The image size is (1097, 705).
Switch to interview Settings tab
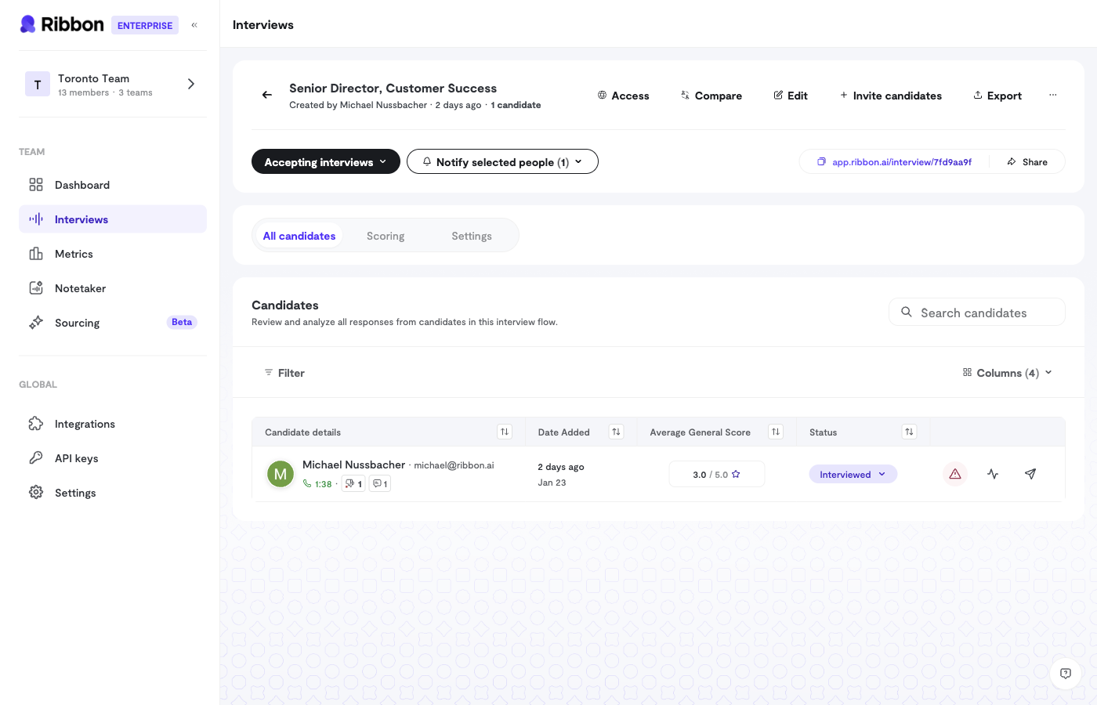[x=472, y=236]
